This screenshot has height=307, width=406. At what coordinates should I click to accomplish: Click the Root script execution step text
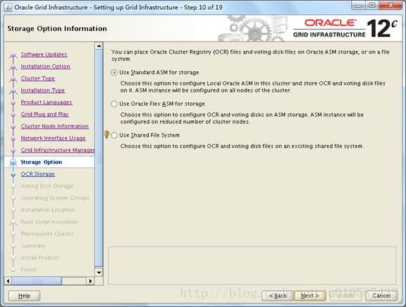click(x=49, y=222)
